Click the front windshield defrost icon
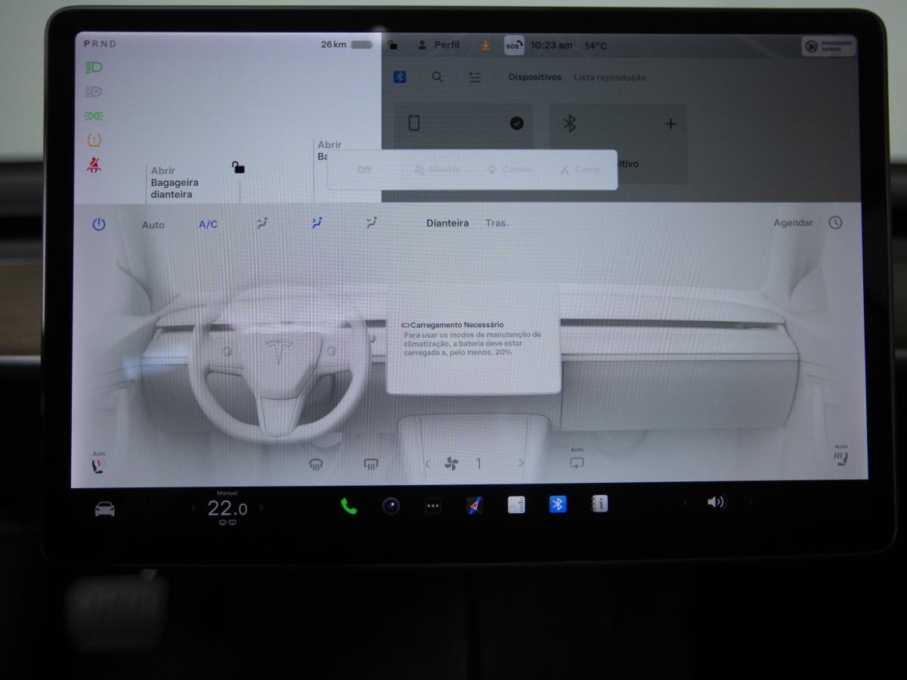Screen dimensions: 907x680 coord(317,465)
